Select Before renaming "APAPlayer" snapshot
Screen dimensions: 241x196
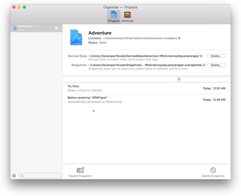[146, 99]
